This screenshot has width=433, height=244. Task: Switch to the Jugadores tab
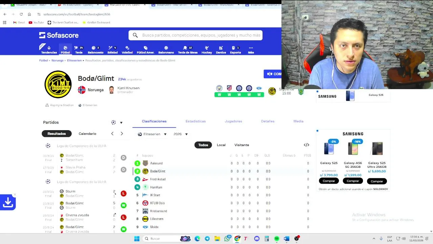coord(233,121)
